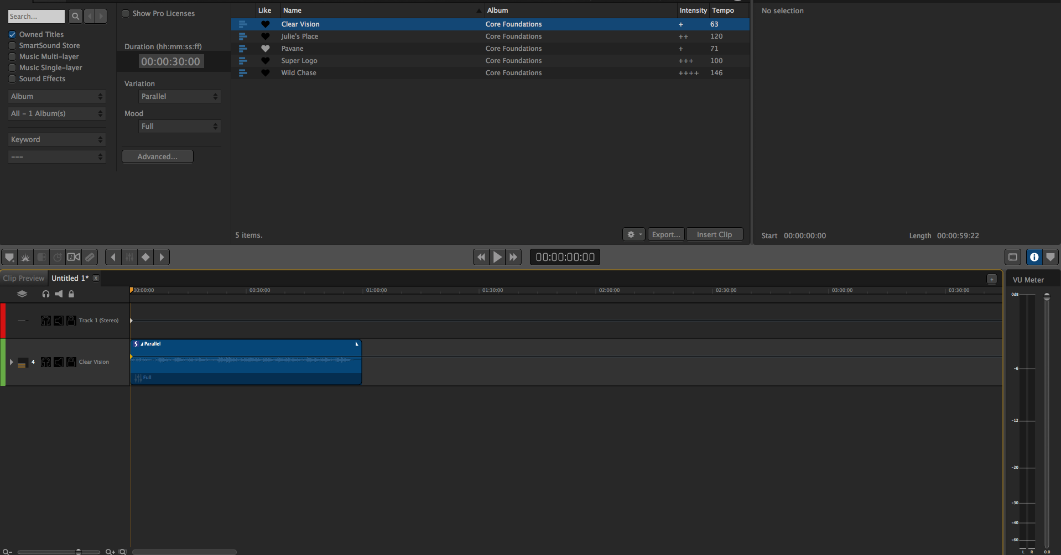This screenshot has height=555, width=1061.
Task: Unlike Pavane with its heart icon
Action: coord(266,49)
